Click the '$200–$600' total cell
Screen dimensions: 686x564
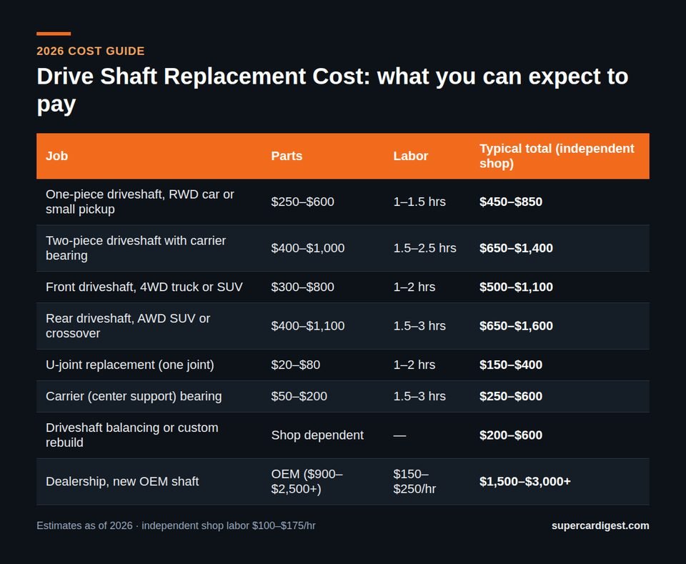510,435
